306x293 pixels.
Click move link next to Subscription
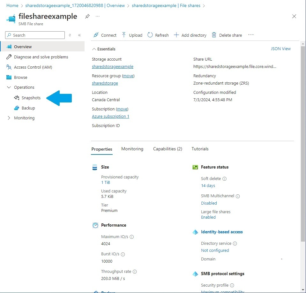pos(122,109)
